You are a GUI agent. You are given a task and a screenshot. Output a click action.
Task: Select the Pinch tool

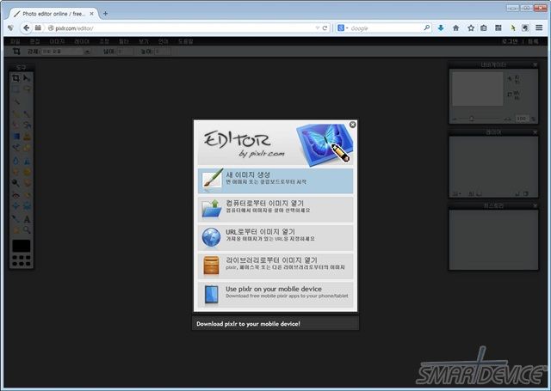pos(27,206)
